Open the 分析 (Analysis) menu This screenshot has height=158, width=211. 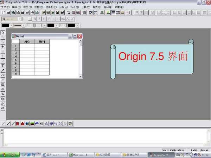tap(63, 7)
